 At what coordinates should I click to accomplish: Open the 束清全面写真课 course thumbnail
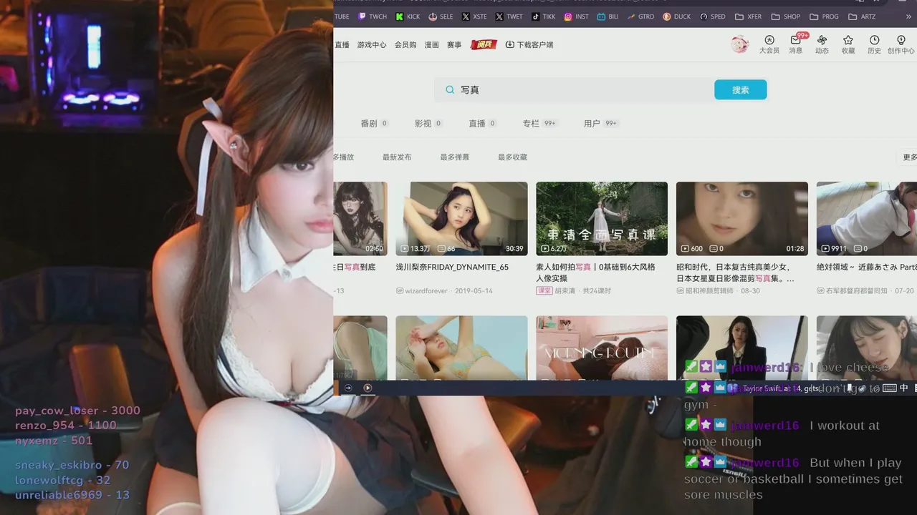(x=602, y=219)
